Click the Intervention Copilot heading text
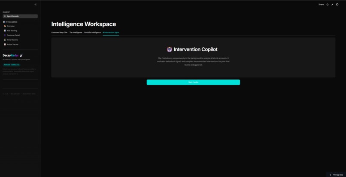 tap(195, 49)
